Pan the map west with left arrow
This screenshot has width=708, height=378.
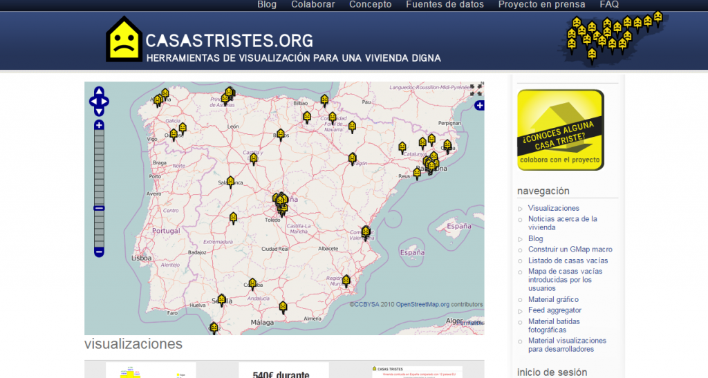[93, 102]
